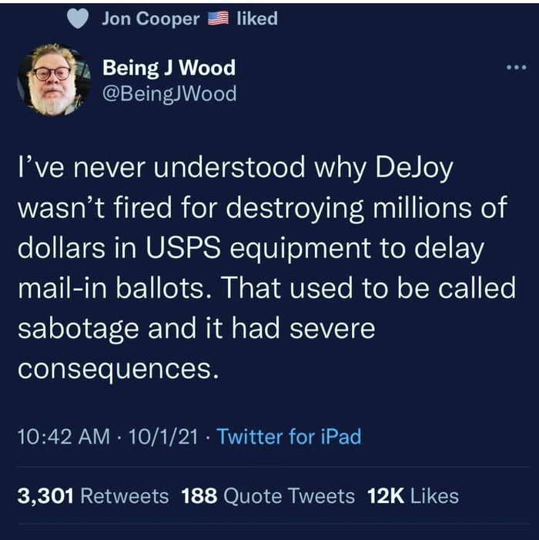Open Jon Cooper's profile name

click(x=150, y=20)
